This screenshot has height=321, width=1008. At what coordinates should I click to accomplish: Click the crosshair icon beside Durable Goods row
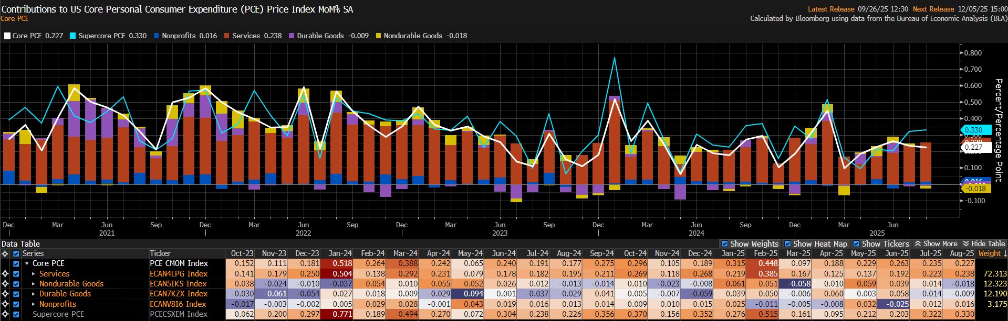5,294
